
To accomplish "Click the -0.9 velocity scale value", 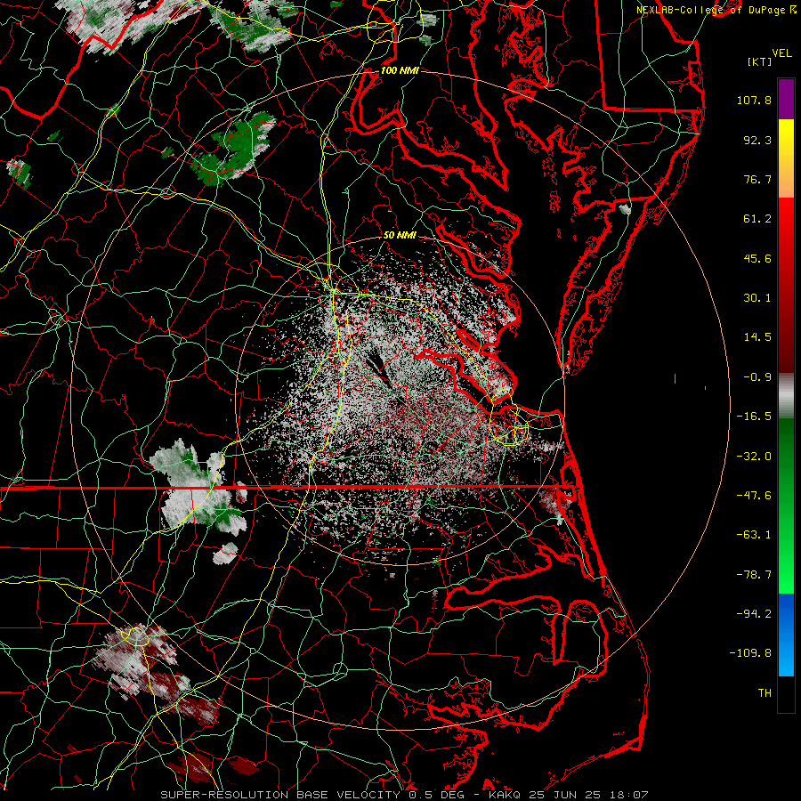I will [757, 377].
